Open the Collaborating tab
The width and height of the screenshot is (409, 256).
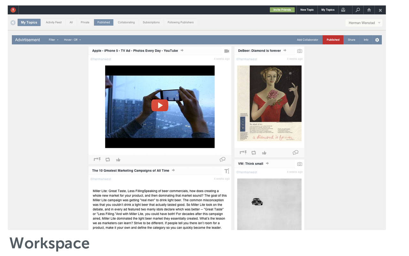(126, 22)
